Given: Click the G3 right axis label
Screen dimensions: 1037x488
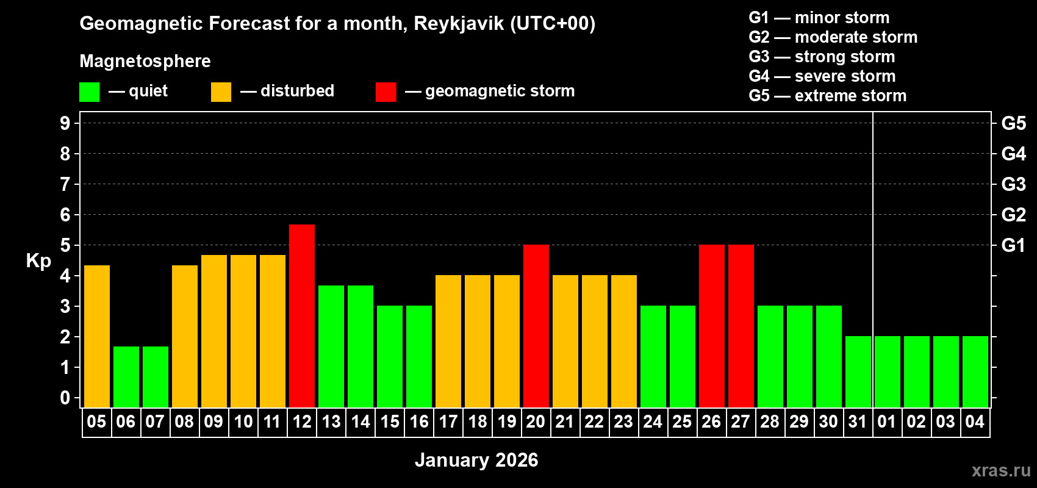Looking at the screenshot, I should point(1014,184).
